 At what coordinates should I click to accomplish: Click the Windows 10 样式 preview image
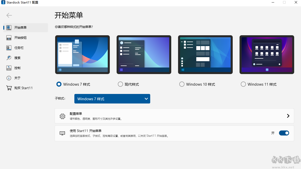(205, 55)
